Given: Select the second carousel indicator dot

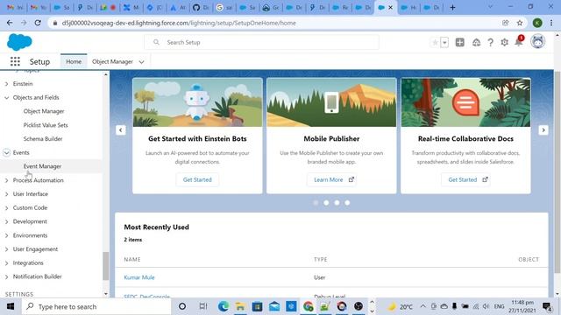Looking at the screenshot, I should [x=326, y=203].
